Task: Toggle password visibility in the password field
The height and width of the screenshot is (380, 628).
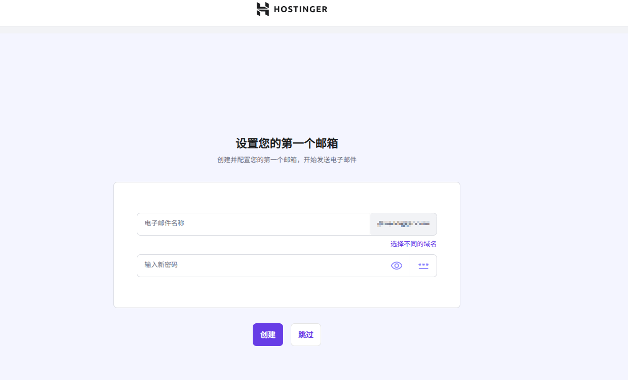Action: coord(397,265)
